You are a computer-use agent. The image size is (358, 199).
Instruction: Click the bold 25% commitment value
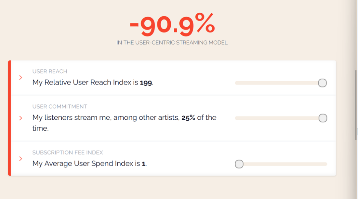pos(188,118)
